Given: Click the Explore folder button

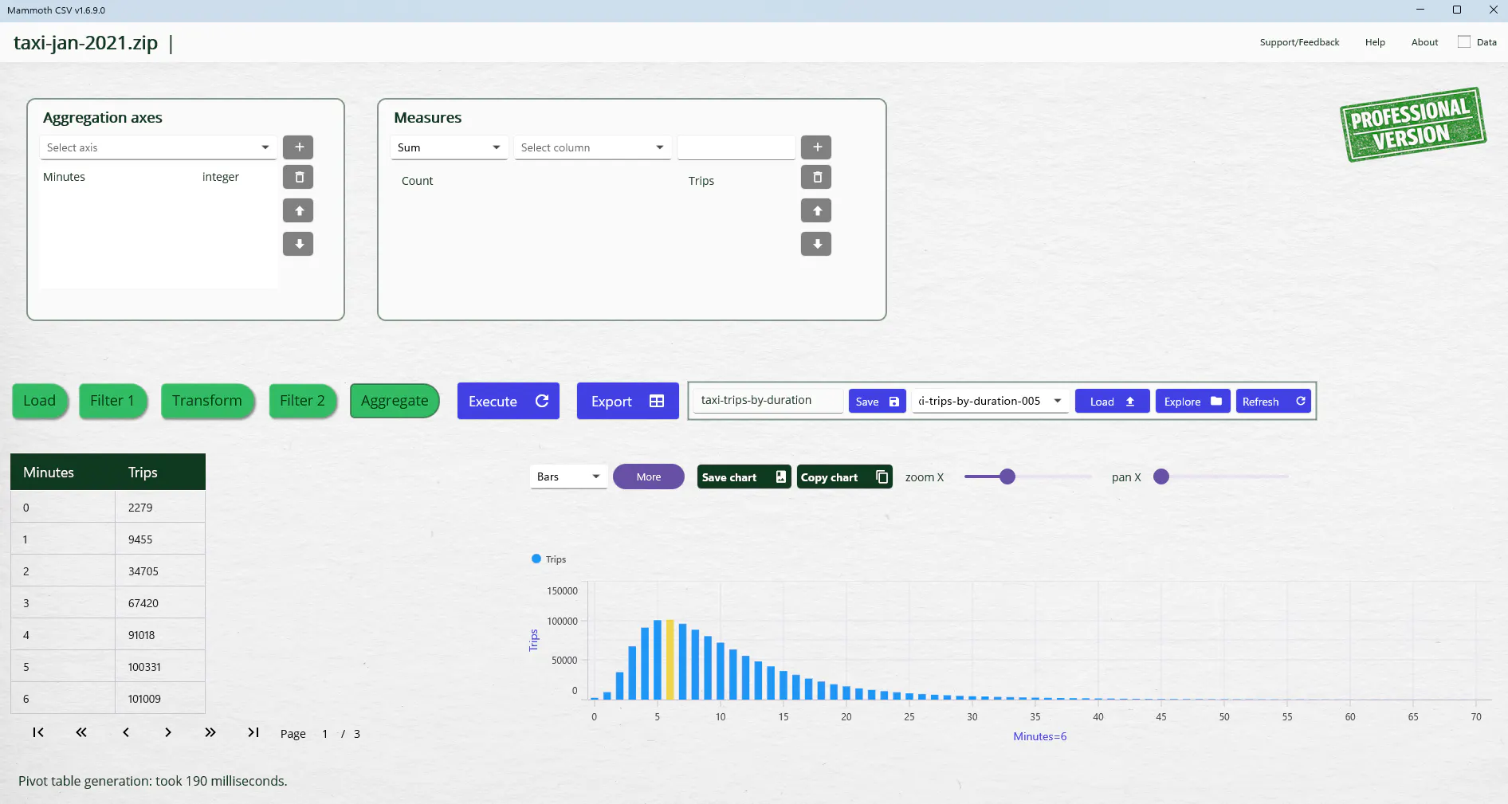Looking at the screenshot, I should pyautogui.click(x=1192, y=401).
